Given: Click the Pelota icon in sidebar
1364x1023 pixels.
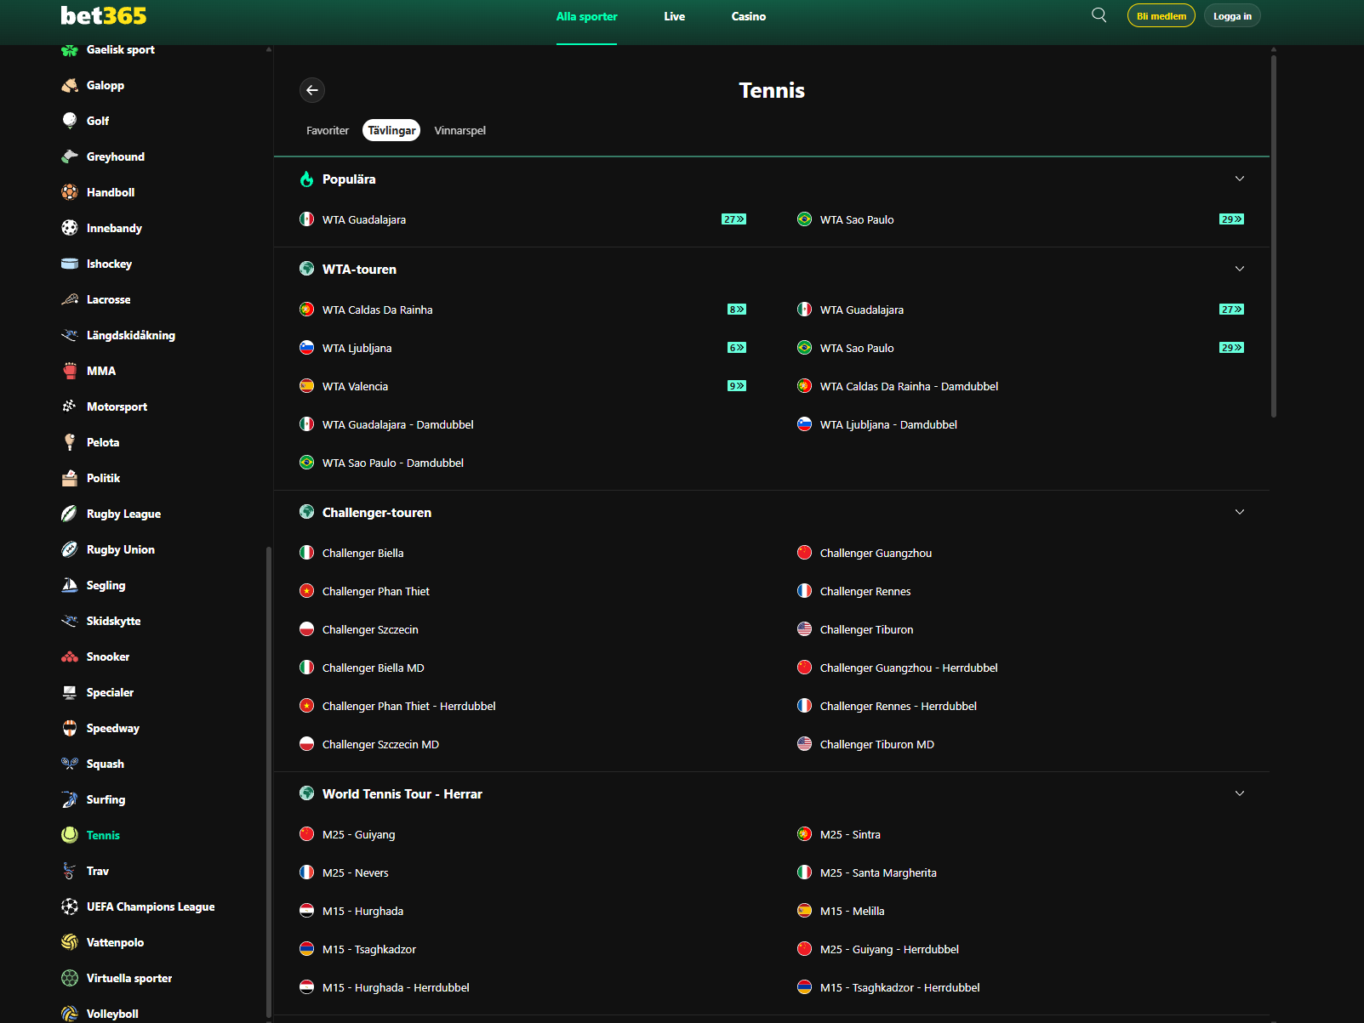Looking at the screenshot, I should 70,442.
